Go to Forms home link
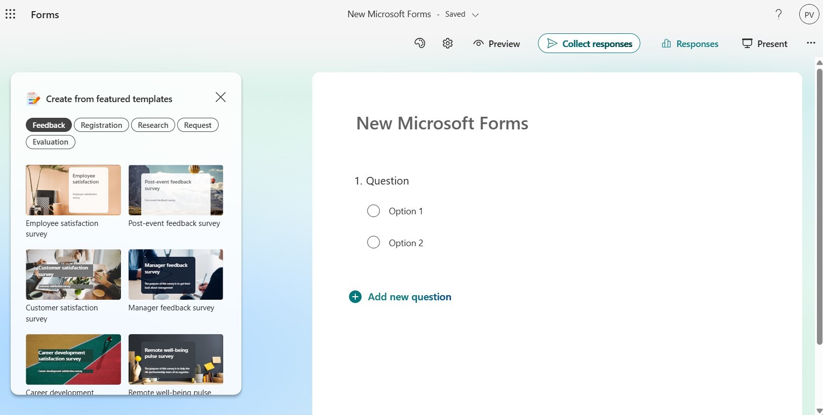 click(45, 15)
